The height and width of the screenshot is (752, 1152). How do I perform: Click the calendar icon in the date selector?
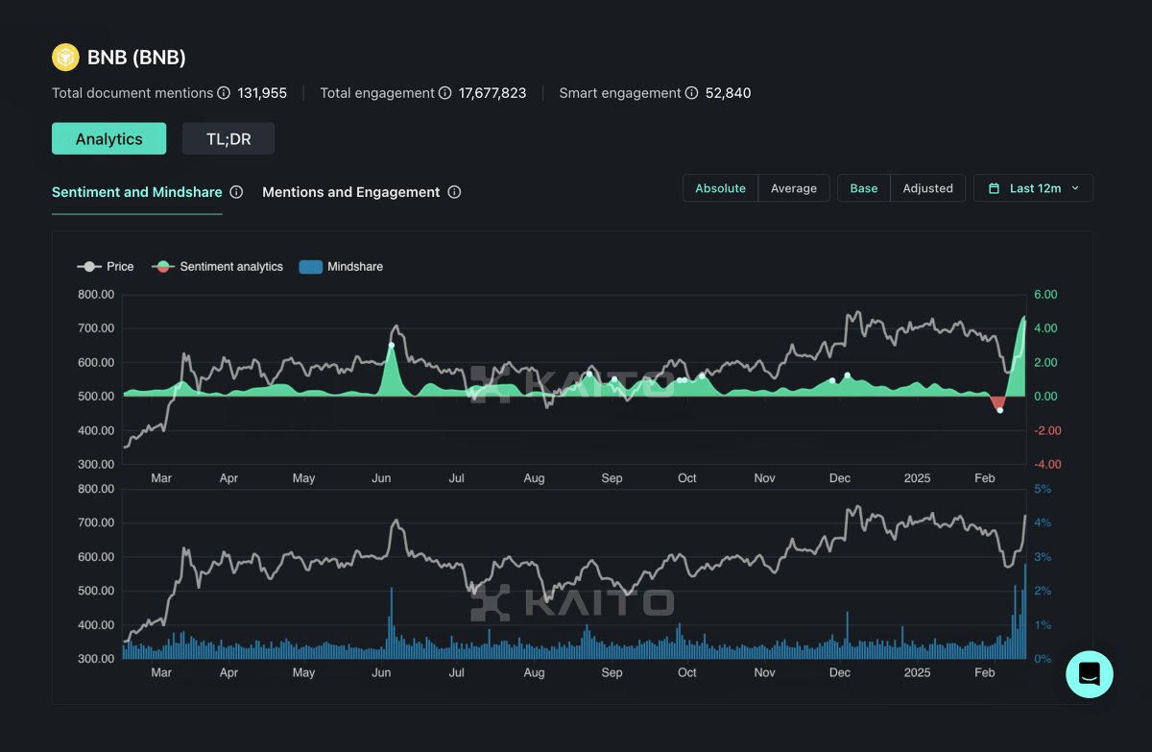[x=995, y=188]
